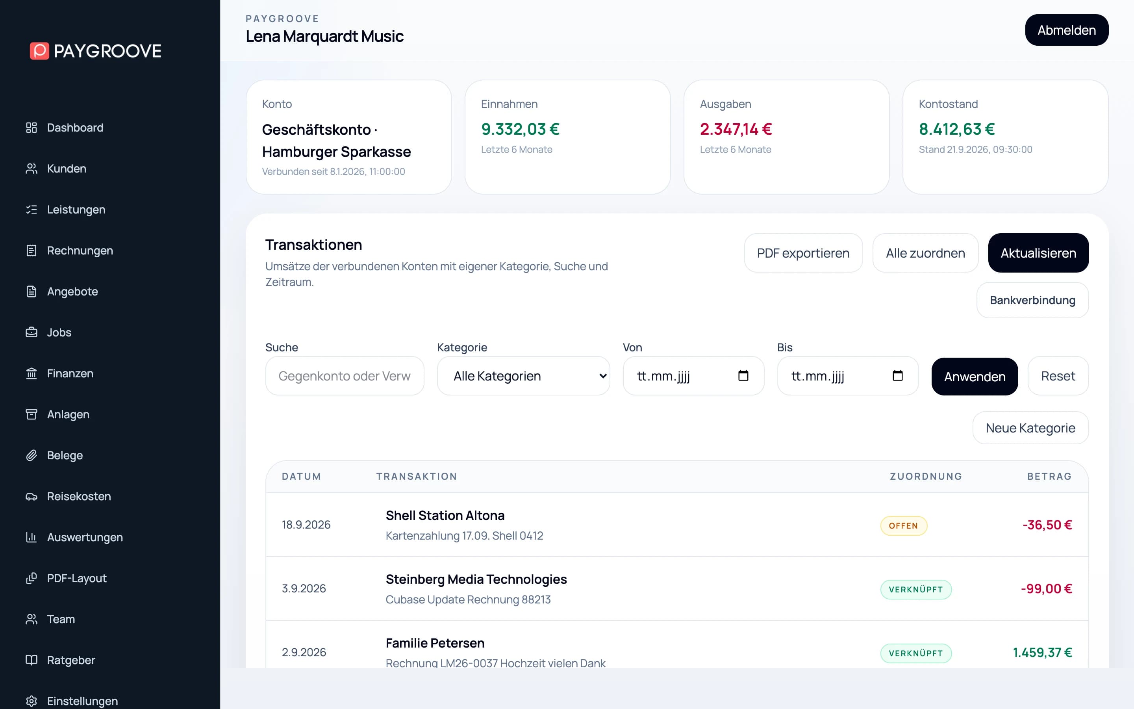
Task: Click the Geschäftskonto Hamburger Sparkasse account name
Action: pyautogui.click(x=336, y=141)
